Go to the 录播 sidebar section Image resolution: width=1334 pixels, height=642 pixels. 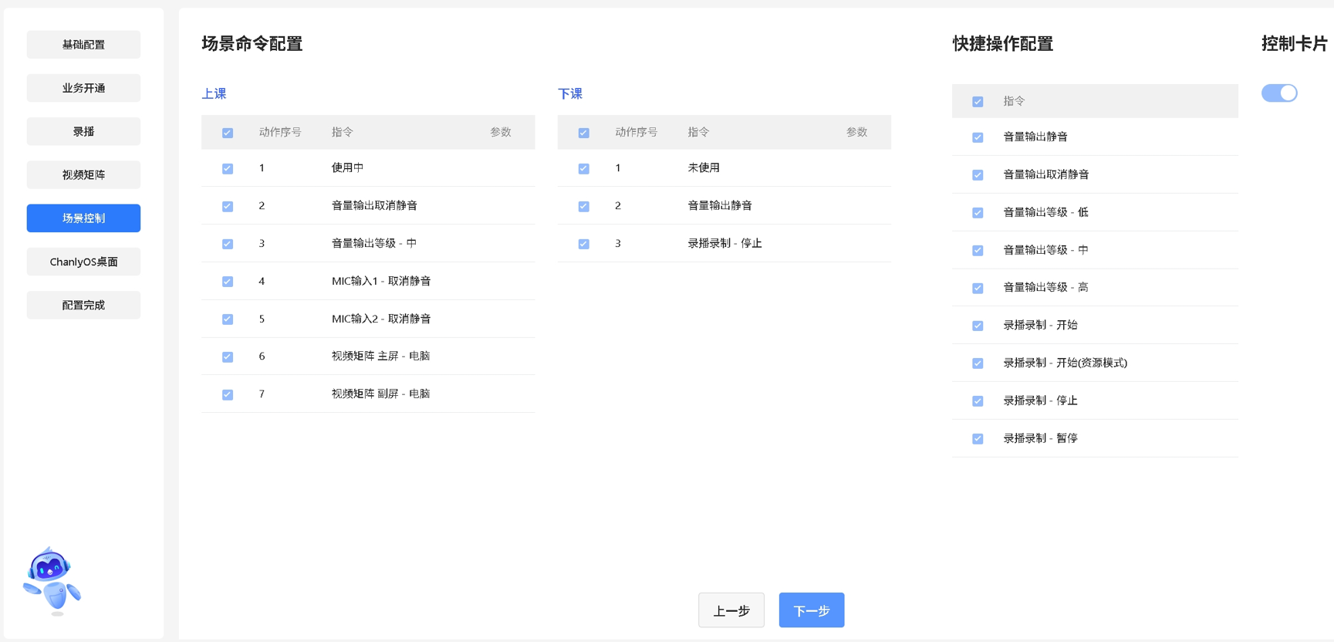click(x=83, y=132)
